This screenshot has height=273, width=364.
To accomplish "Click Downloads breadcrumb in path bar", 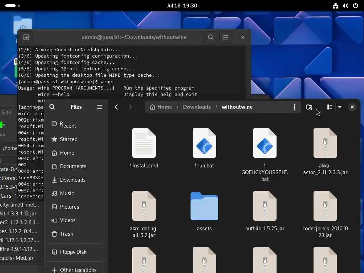I will (x=197, y=107).
